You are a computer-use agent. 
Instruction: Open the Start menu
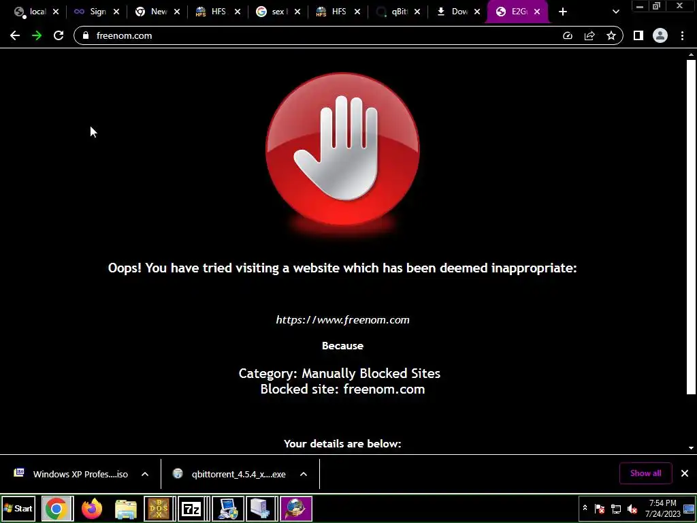pyautogui.click(x=18, y=508)
